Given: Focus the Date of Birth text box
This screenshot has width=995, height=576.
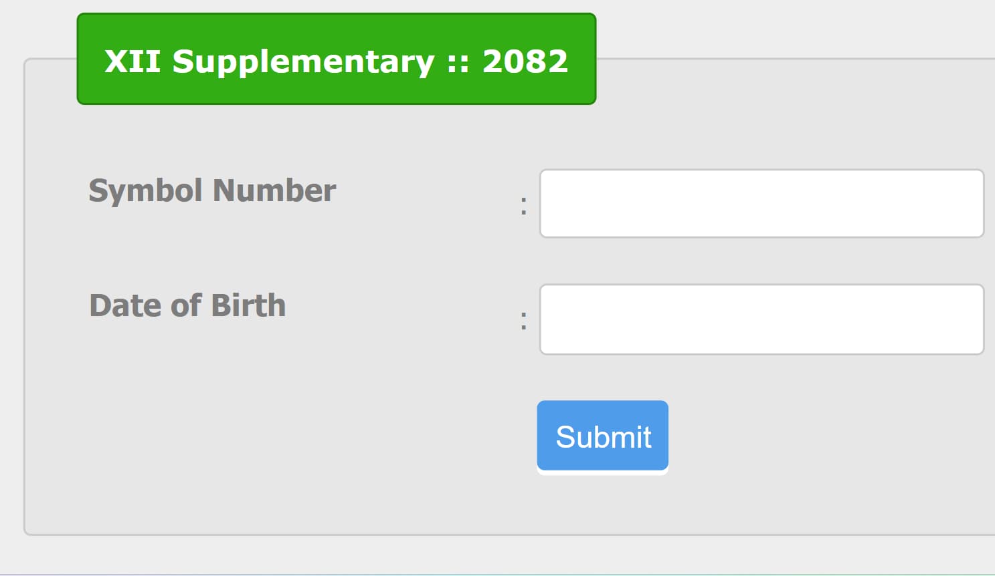Looking at the screenshot, I should coord(761,319).
